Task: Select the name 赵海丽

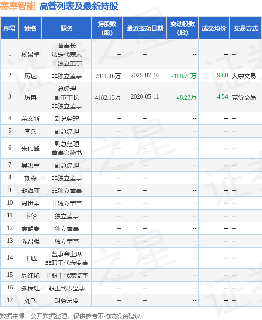Action: 31,191
